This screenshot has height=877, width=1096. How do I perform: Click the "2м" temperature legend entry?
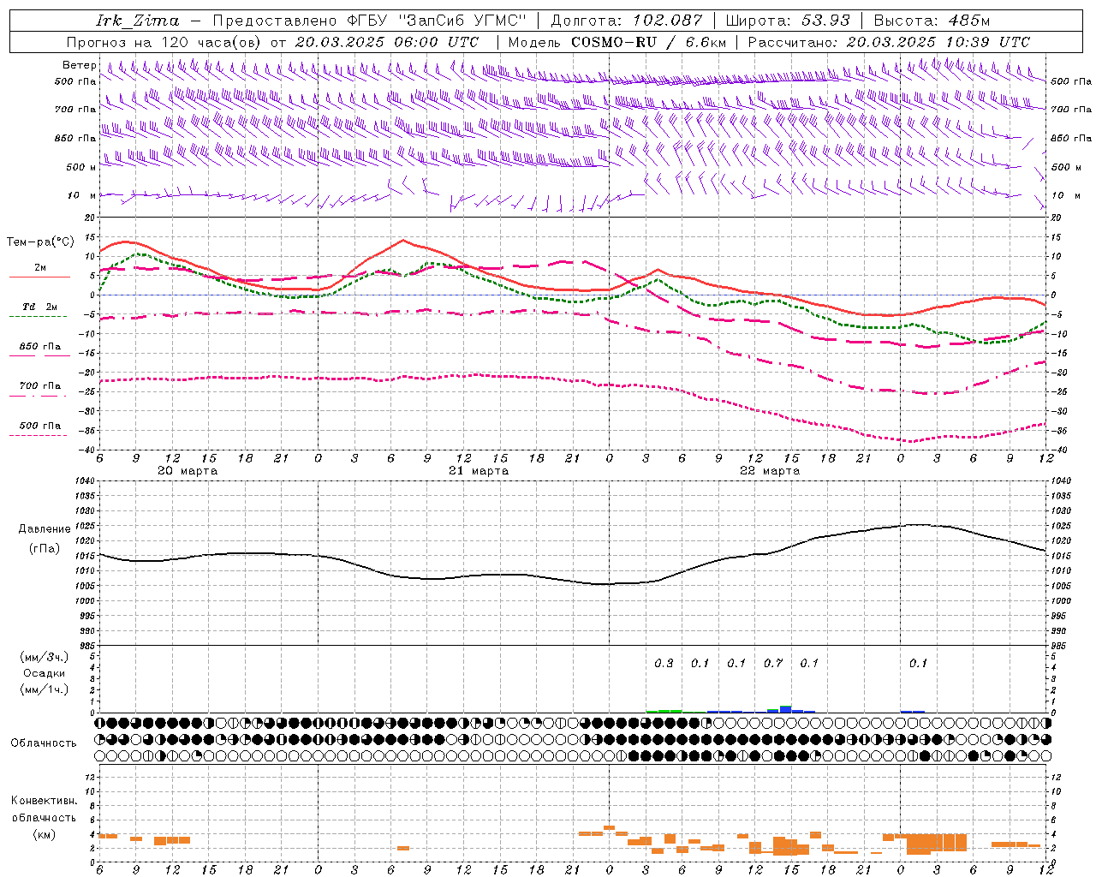(40, 268)
